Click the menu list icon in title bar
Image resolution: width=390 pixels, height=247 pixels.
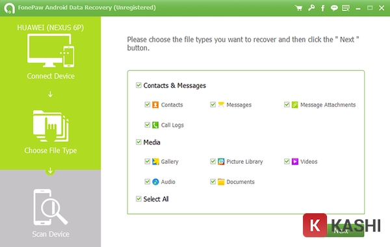click(x=346, y=8)
